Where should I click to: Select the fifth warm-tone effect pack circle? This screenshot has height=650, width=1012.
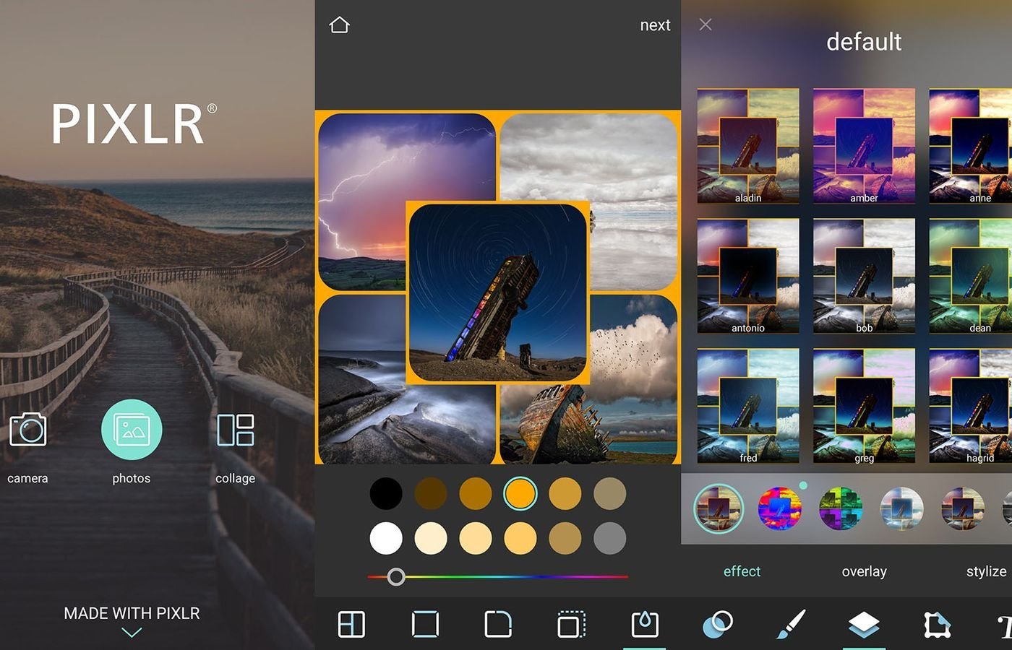click(x=963, y=508)
